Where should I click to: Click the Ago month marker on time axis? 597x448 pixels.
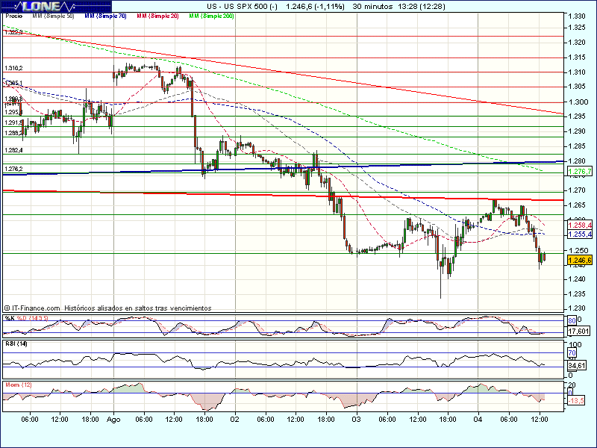(x=113, y=420)
